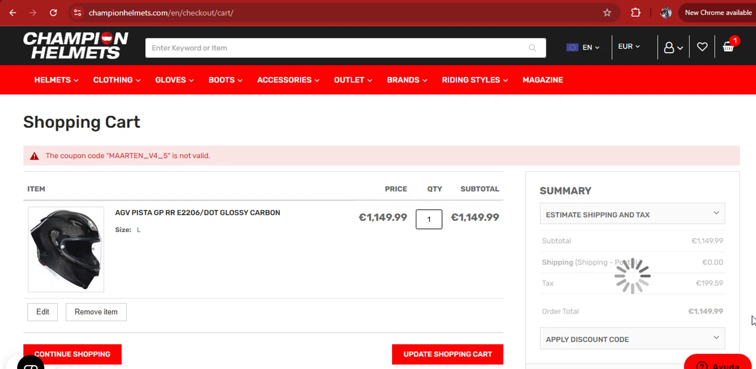Click the Edit button for the cart item
756x369 pixels.
[x=43, y=312]
